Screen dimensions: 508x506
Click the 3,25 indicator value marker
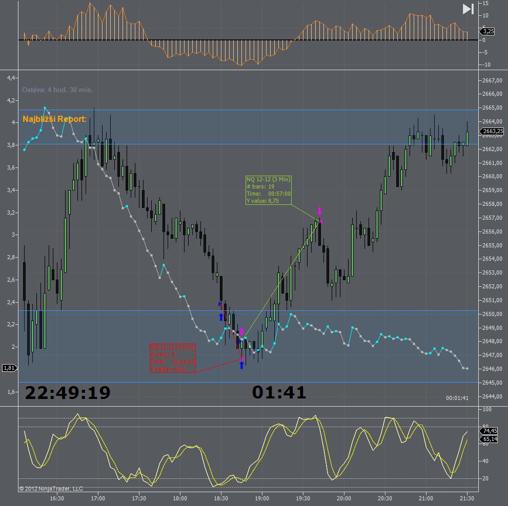pyautogui.click(x=487, y=31)
